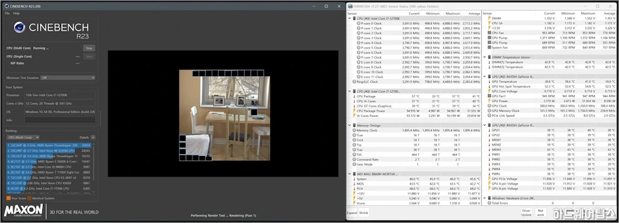Collapse the Memory Timings sensor group
This screenshot has height=223, width=619.
point(349,126)
